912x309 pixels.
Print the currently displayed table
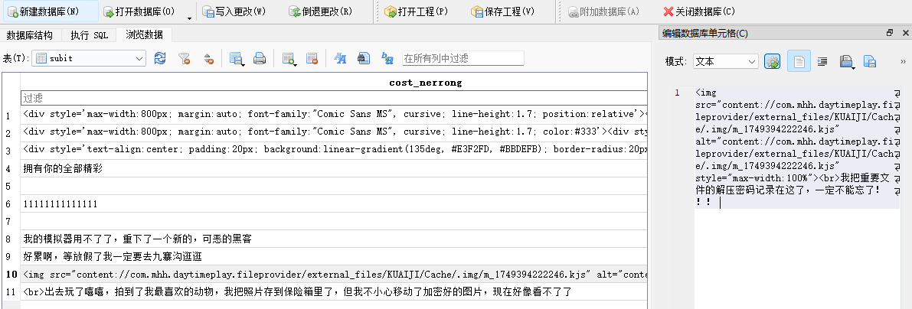[260, 58]
